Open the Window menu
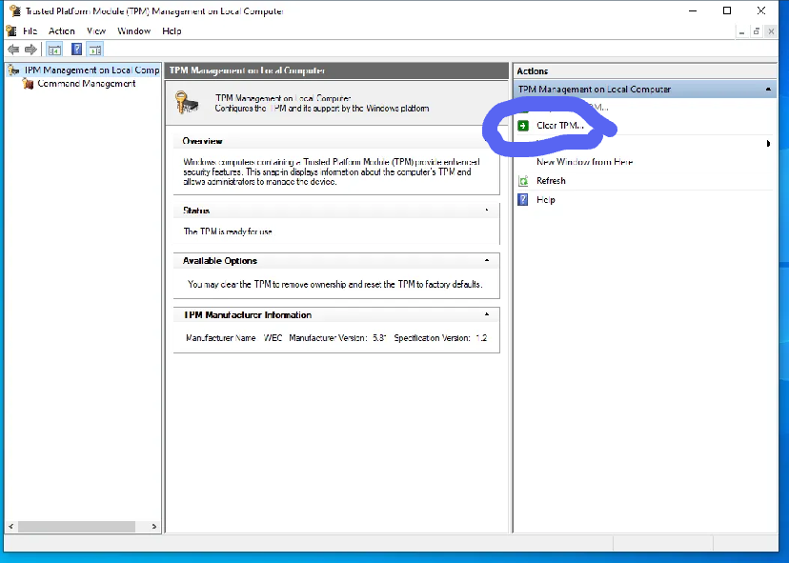This screenshot has height=563, width=789. [133, 30]
